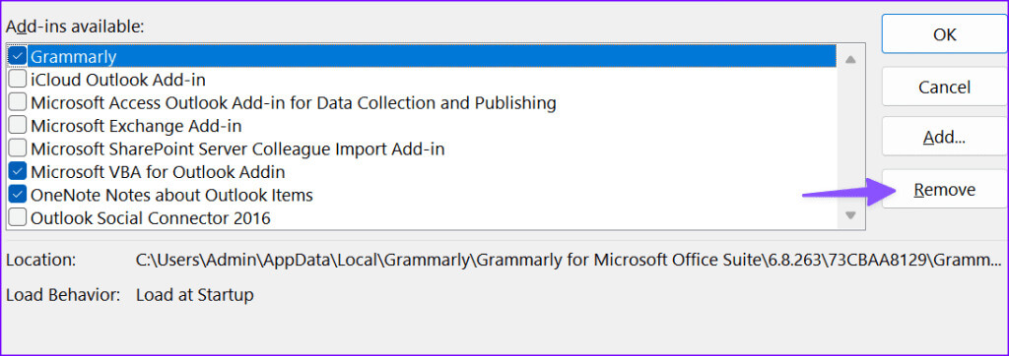Screen dimensions: 1009x356
Task: Disable OneNote Notes about Outlook Items checkbox
Action: (x=18, y=195)
